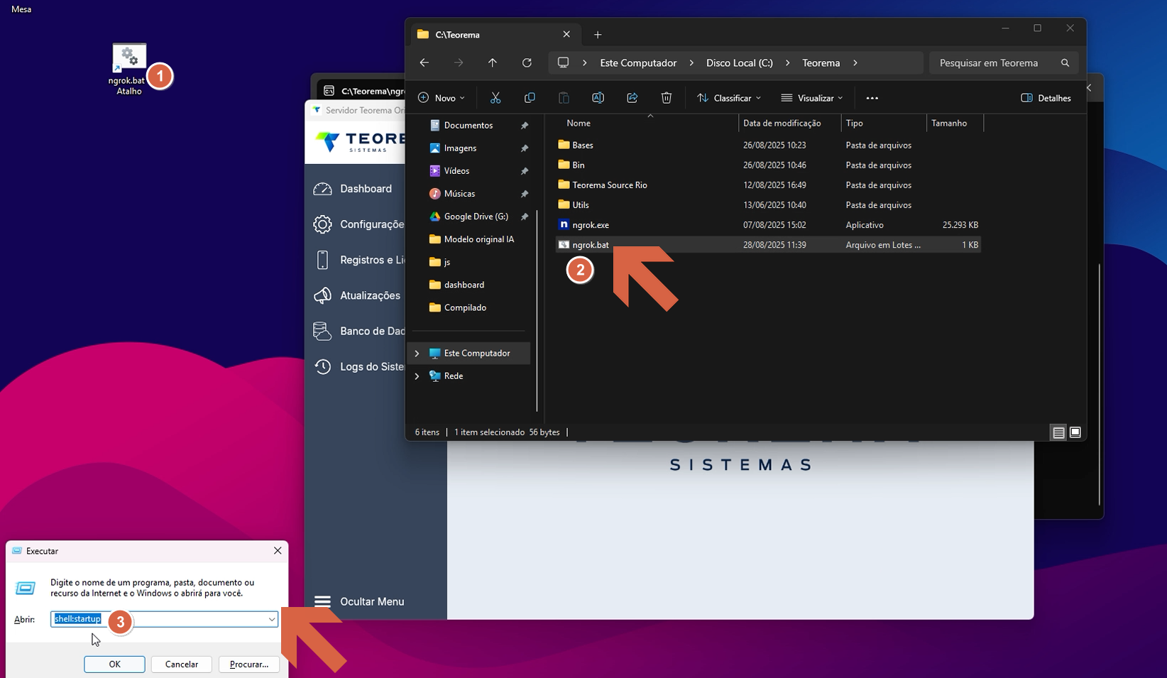Click the Share icon in Explorer toolbar
The width and height of the screenshot is (1167, 678).
pyautogui.click(x=632, y=98)
